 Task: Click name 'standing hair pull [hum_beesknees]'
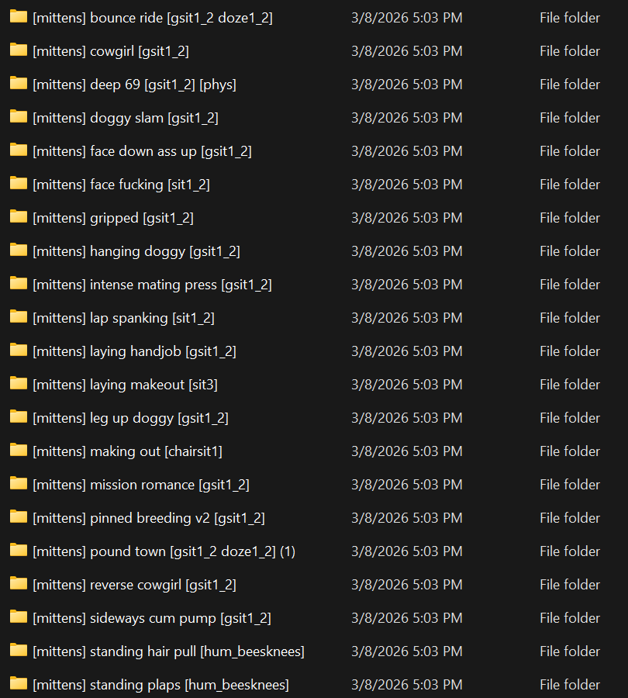point(197,651)
